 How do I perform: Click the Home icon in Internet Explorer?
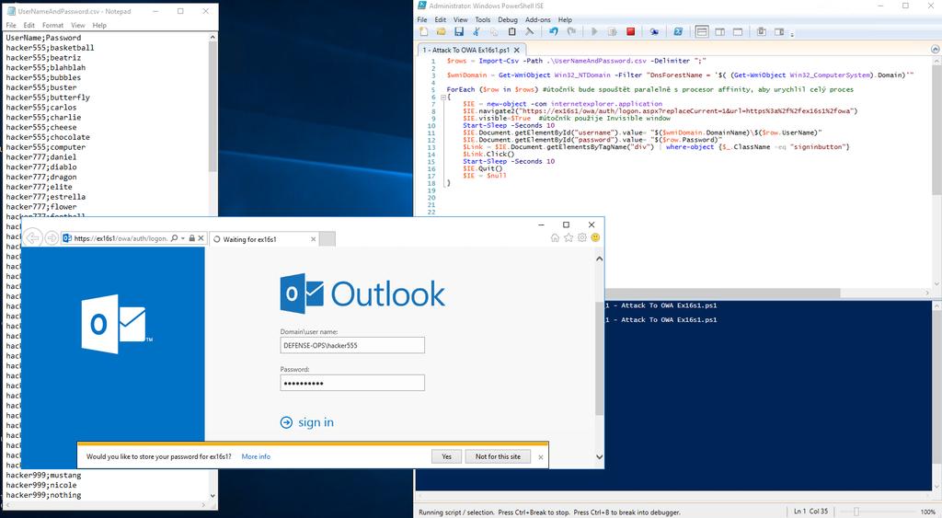pyautogui.click(x=555, y=237)
